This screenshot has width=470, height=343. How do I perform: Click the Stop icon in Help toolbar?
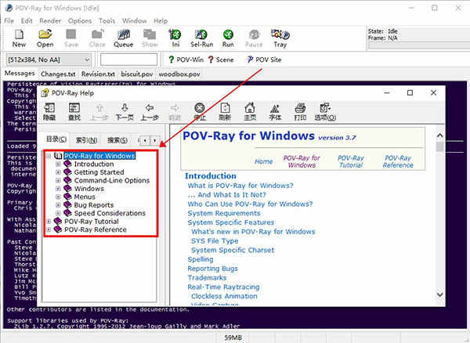point(200,111)
